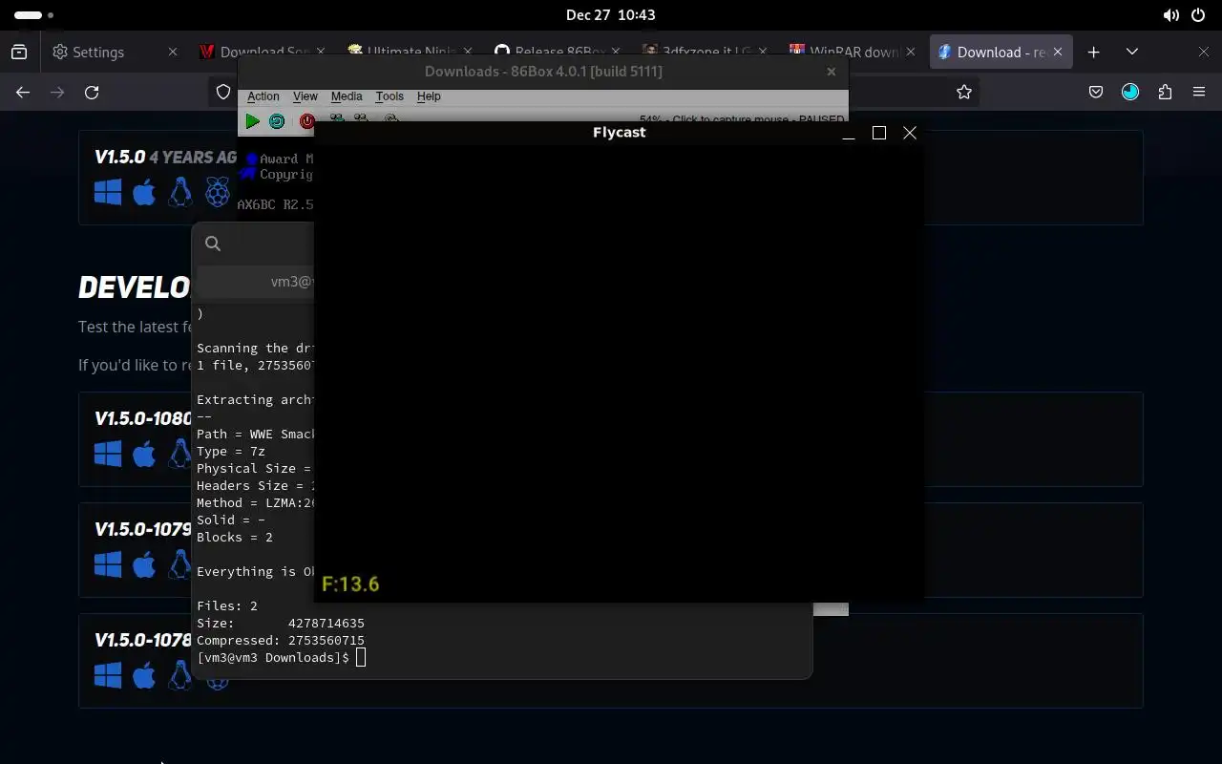Viewport: 1222px width, 764px height.
Task: Click the F:13.6 frame counter in Flycast
Action: click(x=350, y=584)
